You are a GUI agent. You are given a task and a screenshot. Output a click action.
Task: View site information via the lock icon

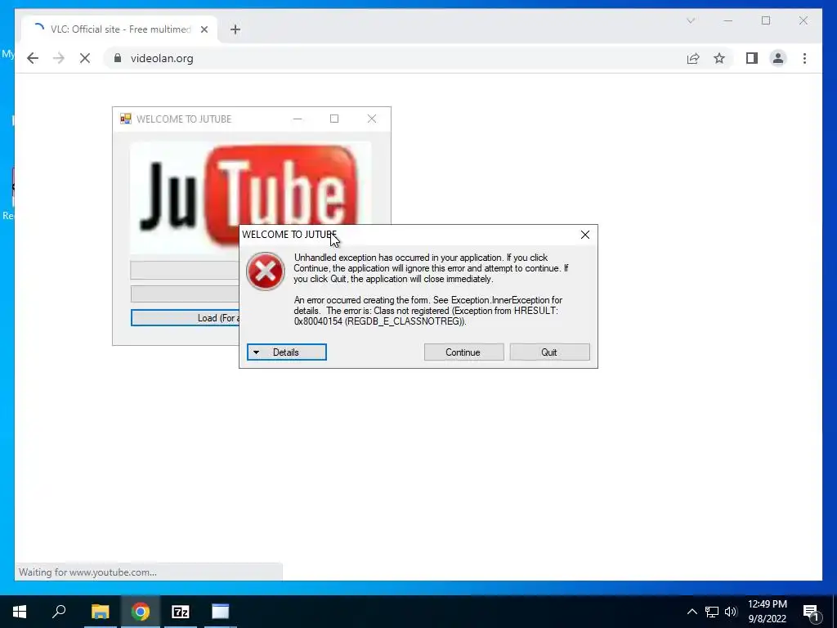click(118, 58)
